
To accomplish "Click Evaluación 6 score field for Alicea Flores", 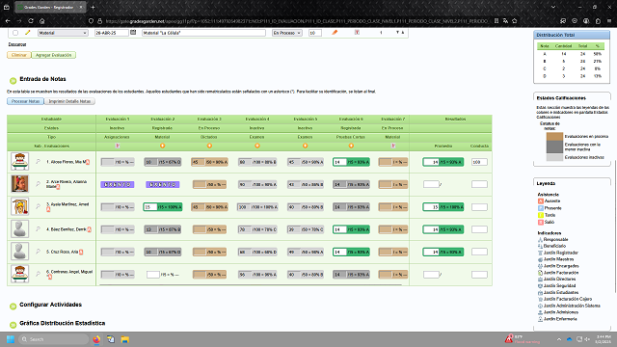I will click(x=340, y=162).
